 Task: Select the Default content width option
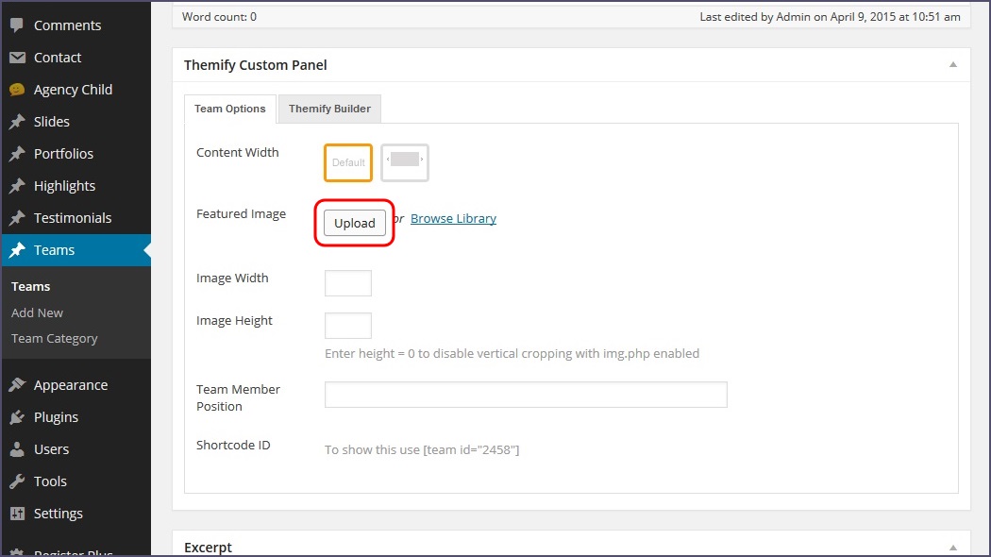pyautogui.click(x=348, y=162)
